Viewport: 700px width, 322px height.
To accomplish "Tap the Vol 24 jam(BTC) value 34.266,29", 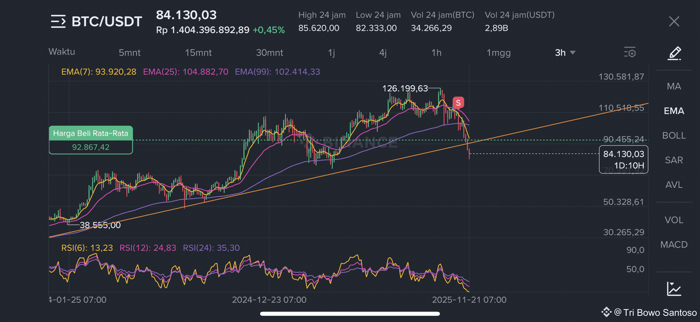I will (431, 28).
